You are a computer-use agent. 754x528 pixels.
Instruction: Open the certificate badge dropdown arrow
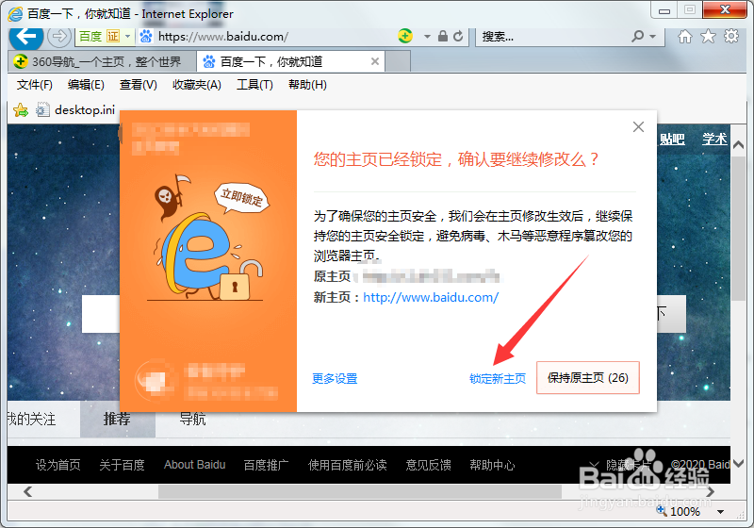(127, 36)
